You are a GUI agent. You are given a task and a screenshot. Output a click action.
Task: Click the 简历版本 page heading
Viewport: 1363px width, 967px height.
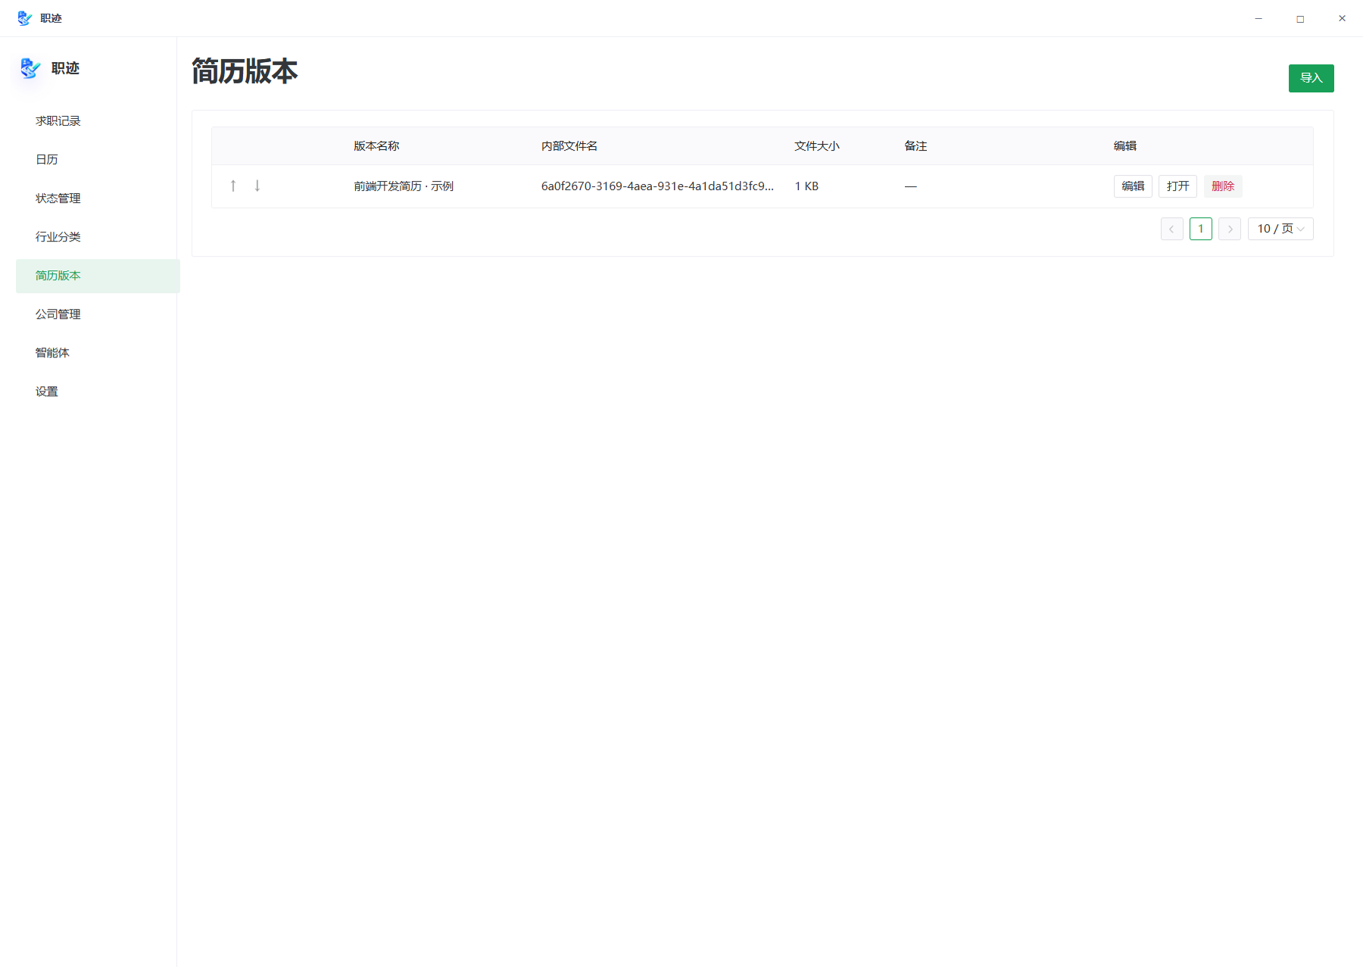coord(245,71)
